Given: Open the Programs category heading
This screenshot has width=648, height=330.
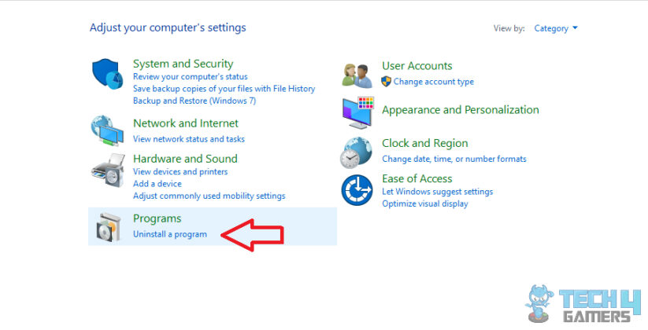Looking at the screenshot, I should (x=157, y=218).
